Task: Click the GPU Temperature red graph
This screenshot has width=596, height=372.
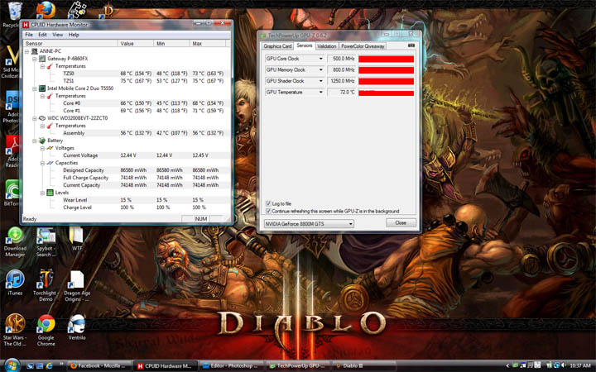Action: 387,93
